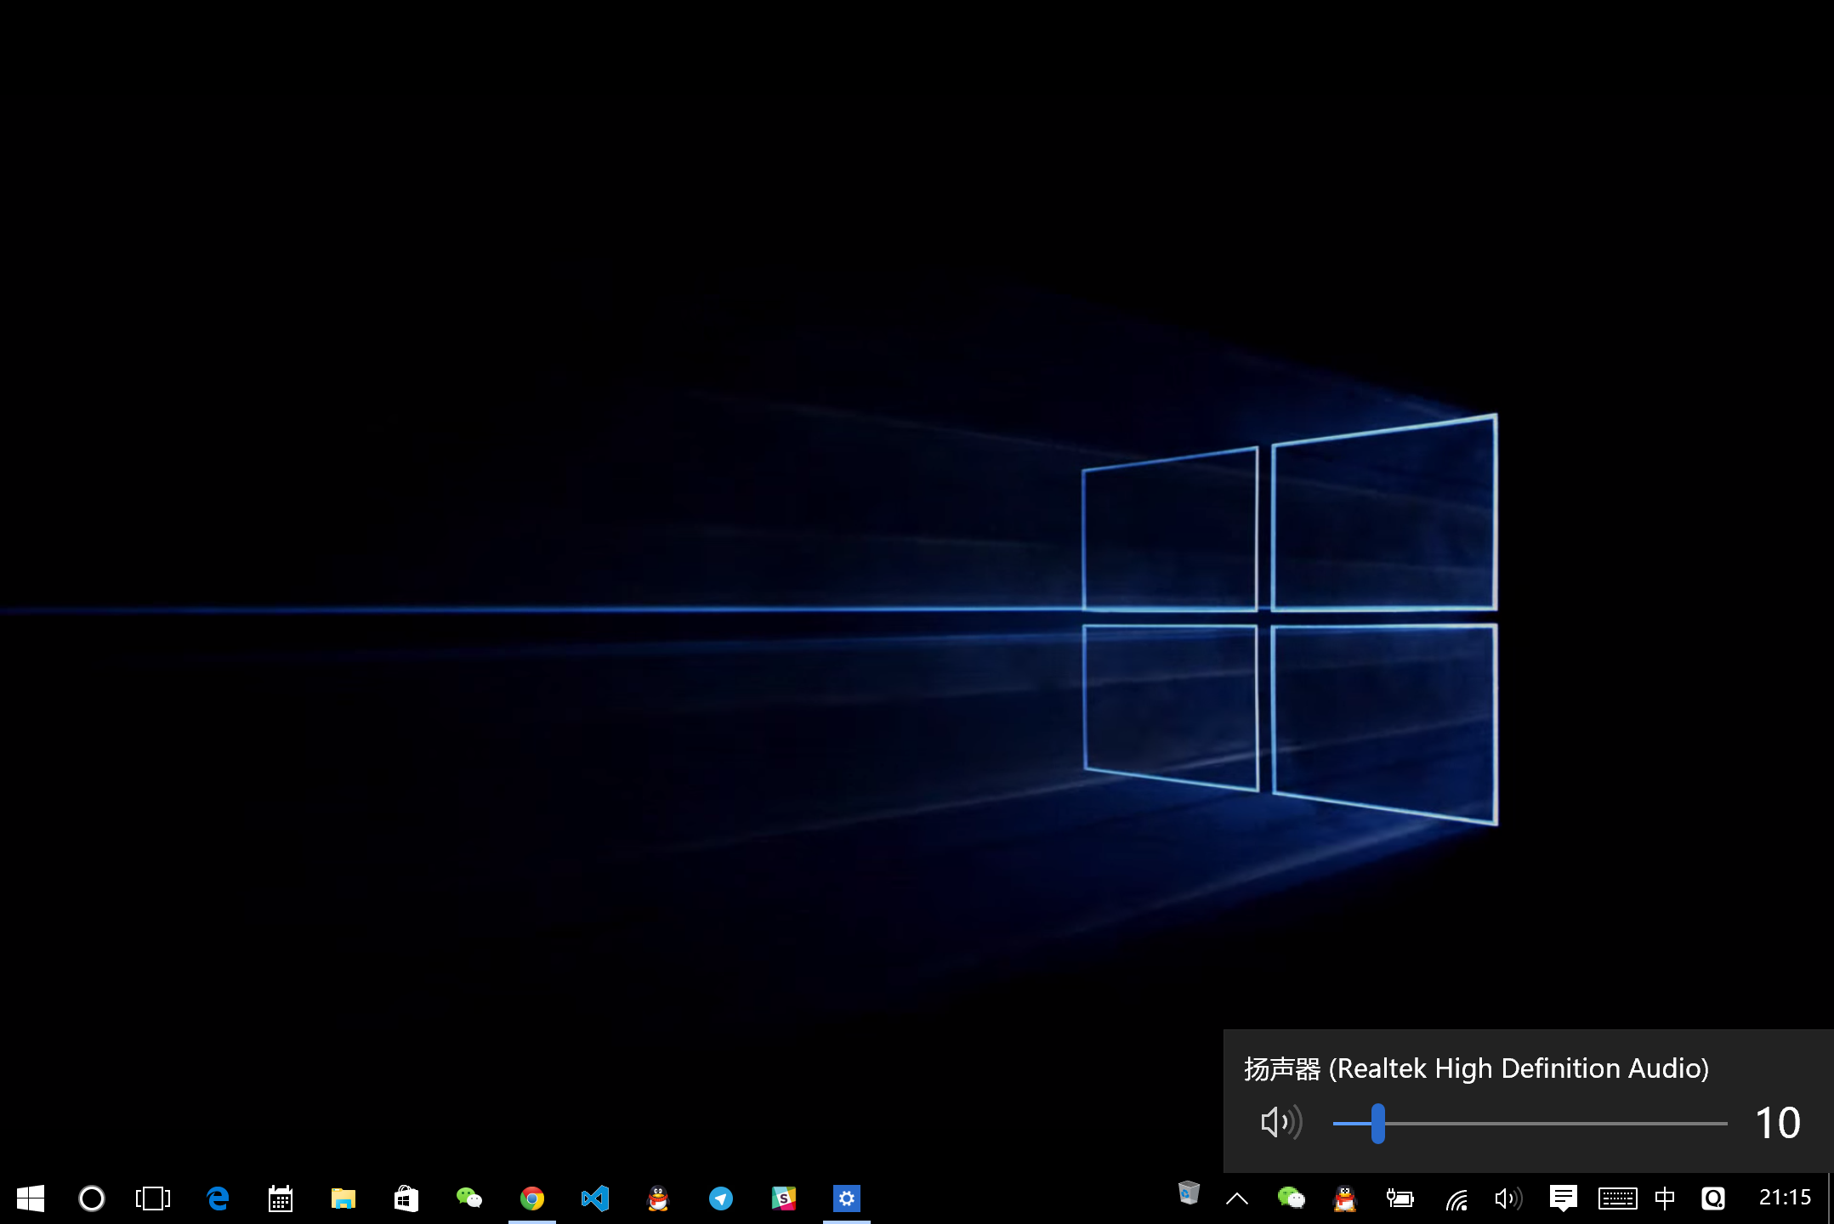
Task: Launch Telegram from the taskbar
Action: [721, 1198]
